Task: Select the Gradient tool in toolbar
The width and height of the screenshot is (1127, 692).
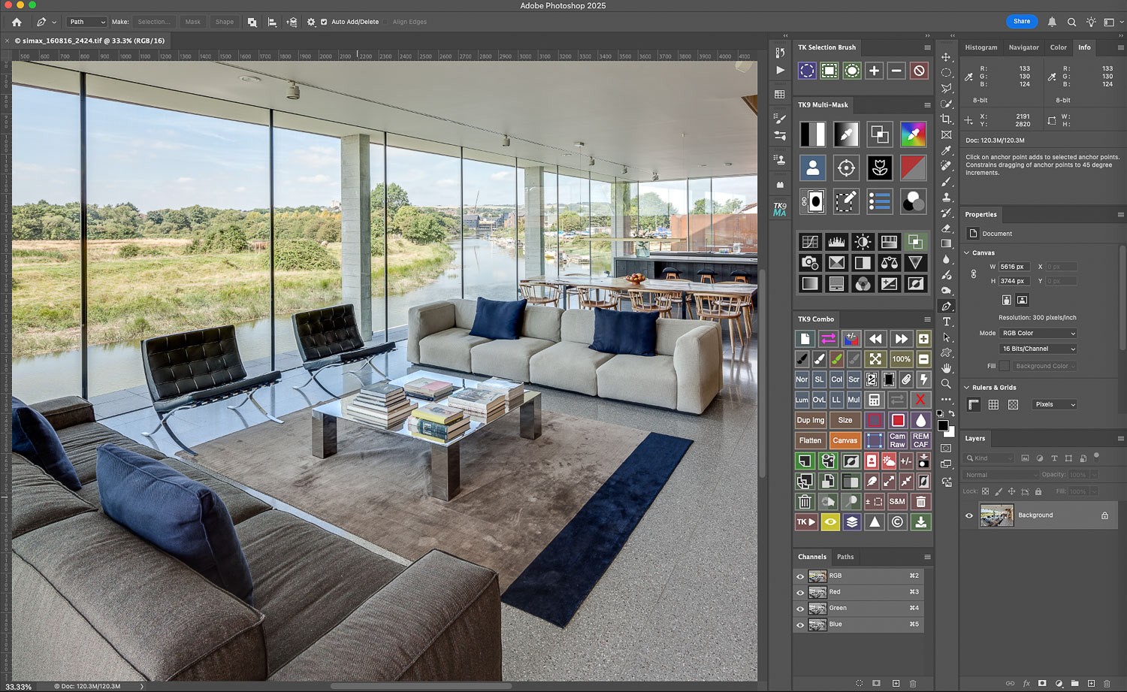Action: click(946, 243)
